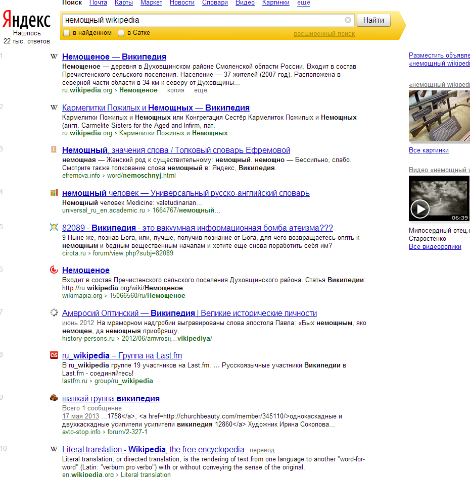Click the cirota.ru forum URL
470x477 pixels.
118,253
